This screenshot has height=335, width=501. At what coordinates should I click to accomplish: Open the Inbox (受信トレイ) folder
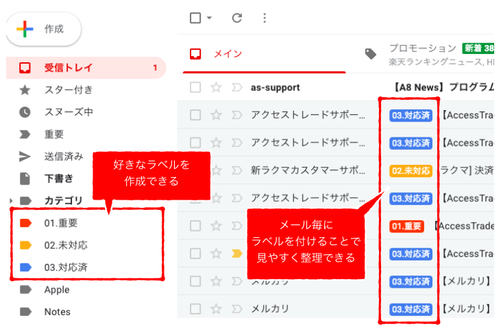(68, 68)
